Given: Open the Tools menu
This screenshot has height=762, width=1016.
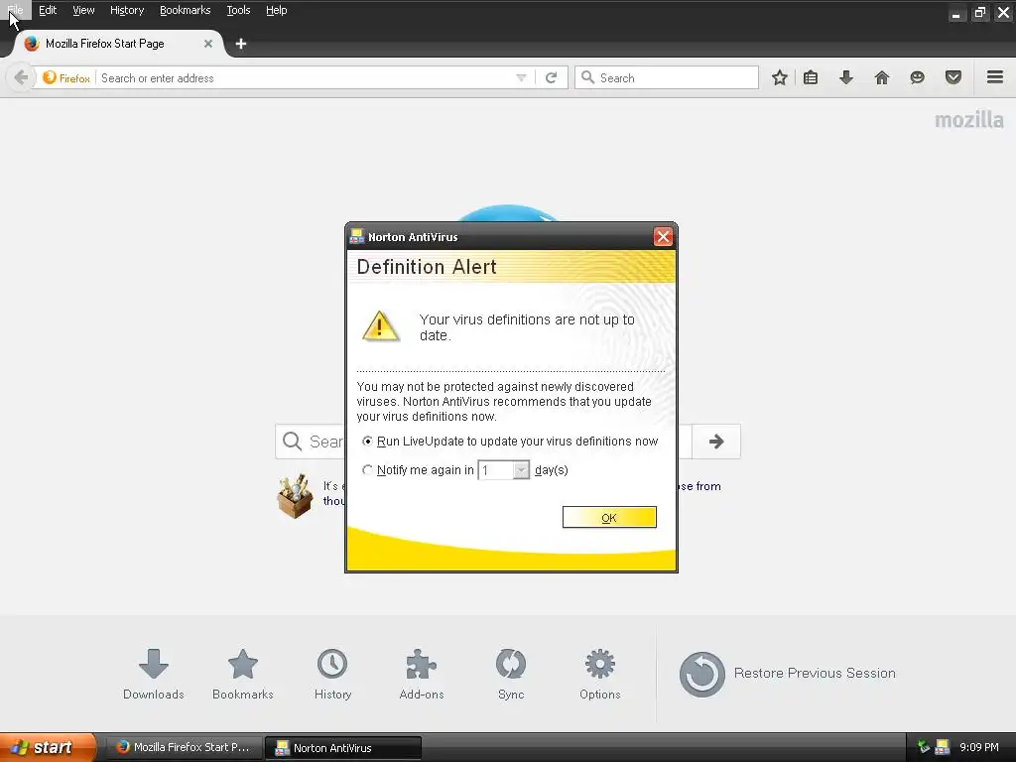Looking at the screenshot, I should point(238,10).
